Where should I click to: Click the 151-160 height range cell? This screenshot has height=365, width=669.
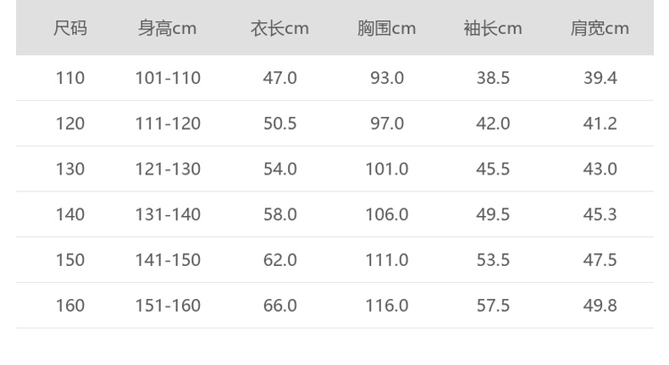coord(168,305)
